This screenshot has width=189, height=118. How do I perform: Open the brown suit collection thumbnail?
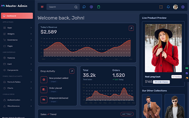pos(152,107)
